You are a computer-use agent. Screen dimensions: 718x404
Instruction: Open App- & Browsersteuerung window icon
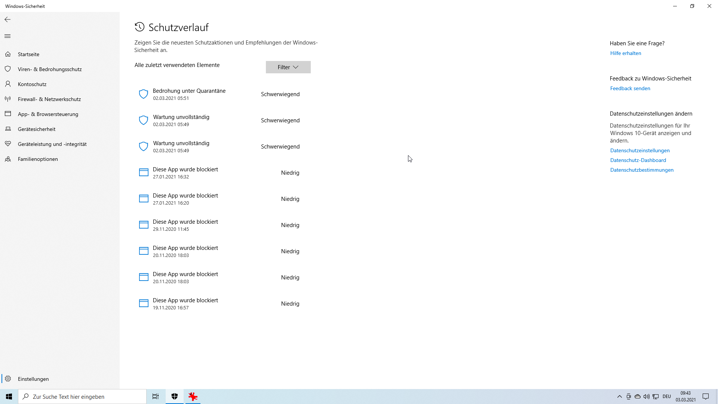point(8,114)
